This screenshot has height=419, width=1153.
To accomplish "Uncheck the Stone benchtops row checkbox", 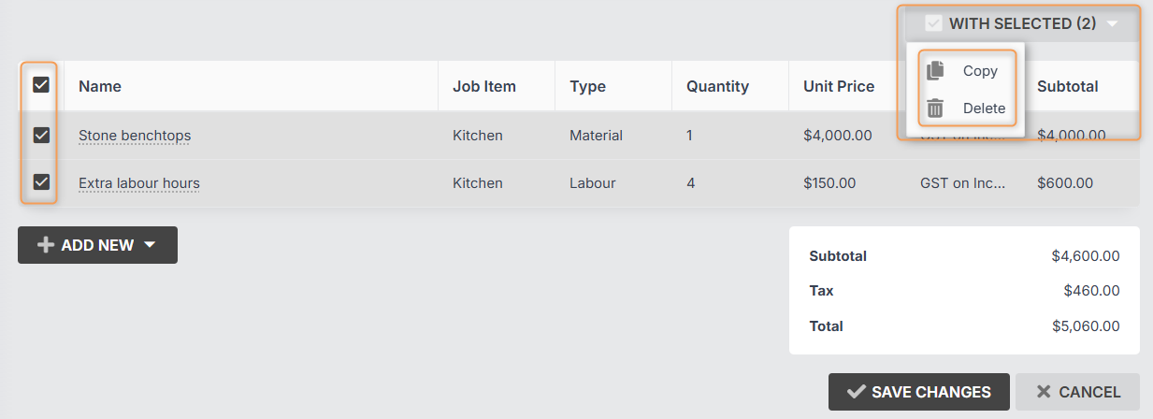I will click(x=41, y=136).
